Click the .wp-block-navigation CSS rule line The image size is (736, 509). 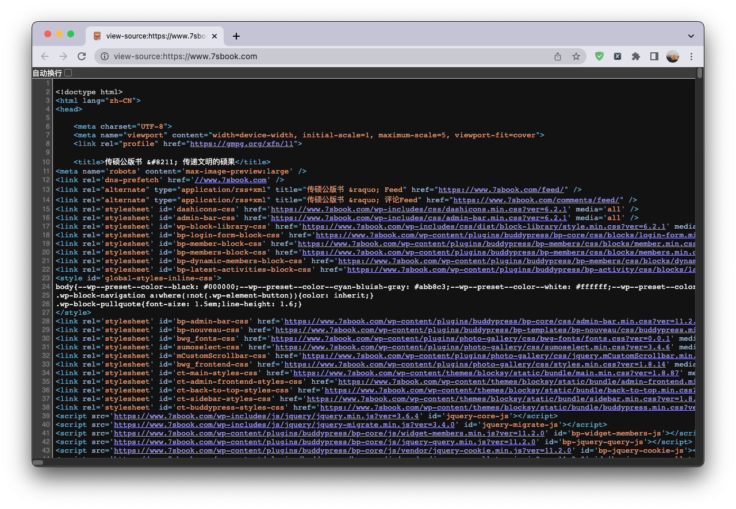[x=214, y=296]
